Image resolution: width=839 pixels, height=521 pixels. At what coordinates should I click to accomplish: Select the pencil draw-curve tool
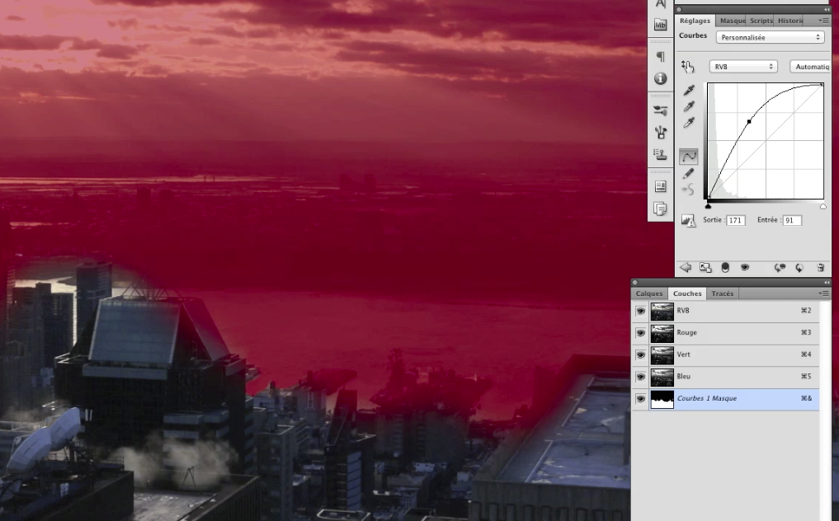pos(689,173)
